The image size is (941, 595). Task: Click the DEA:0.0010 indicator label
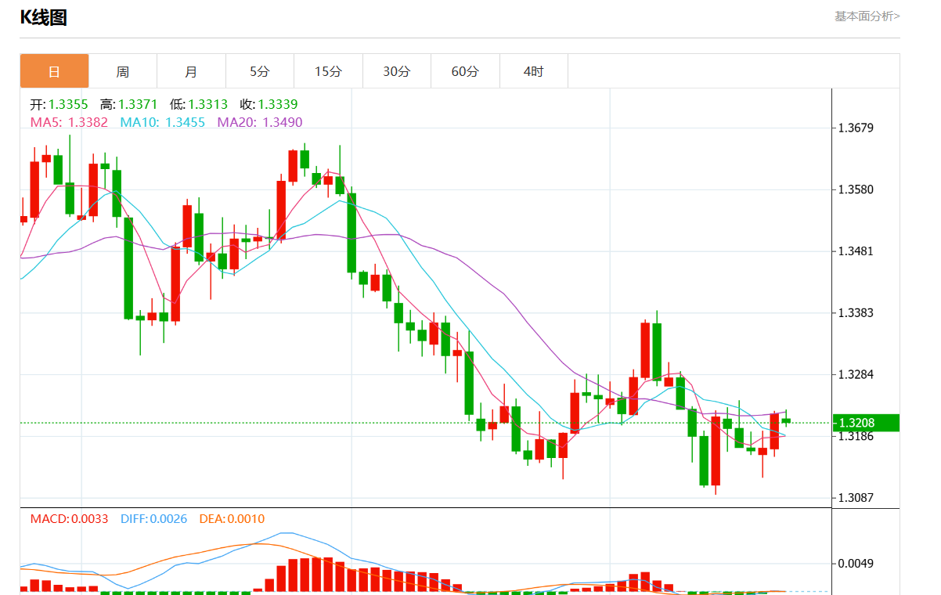tap(232, 518)
